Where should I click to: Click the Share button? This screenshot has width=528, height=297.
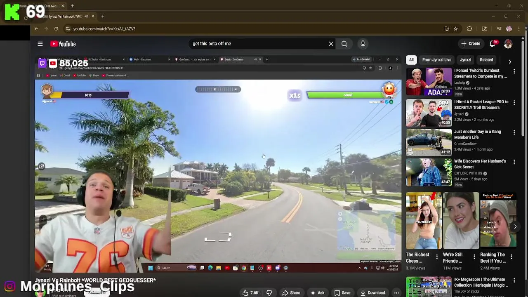tap(291, 293)
